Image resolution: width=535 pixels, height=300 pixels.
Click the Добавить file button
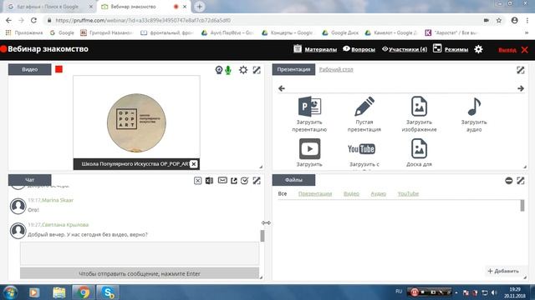503,271
